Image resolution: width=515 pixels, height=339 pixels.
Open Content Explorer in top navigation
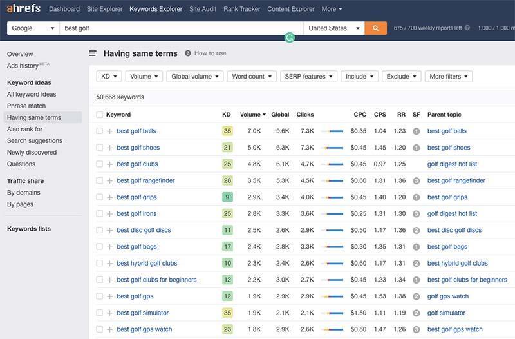pyautogui.click(x=291, y=9)
